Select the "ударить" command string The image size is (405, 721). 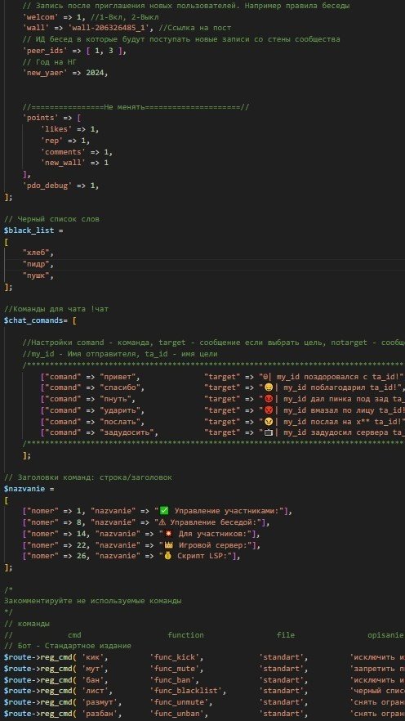(x=120, y=410)
